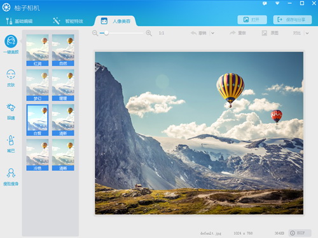Click the 打开 open button
Image resolution: width=318 pixels, height=238 pixels.
tap(252, 20)
